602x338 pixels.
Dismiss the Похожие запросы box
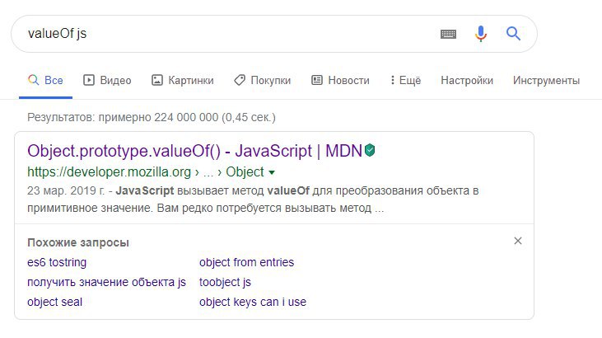[517, 241]
